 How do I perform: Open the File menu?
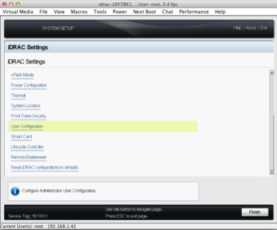43,12
